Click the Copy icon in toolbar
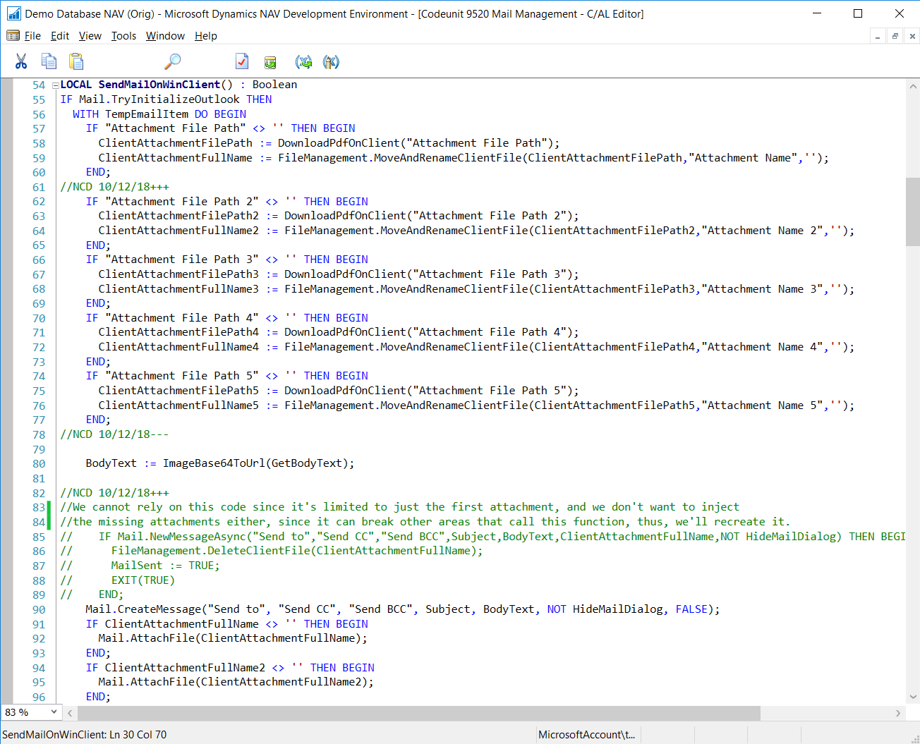 pyautogui.click(x=49, y=62)
